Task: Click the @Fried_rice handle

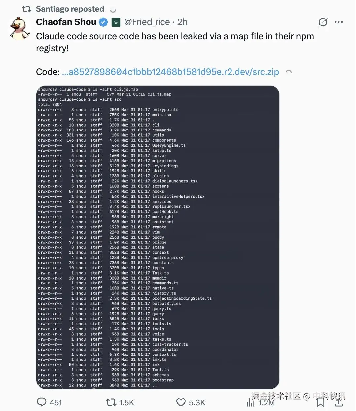Action: pyautogui.click(x=147, y=22)
